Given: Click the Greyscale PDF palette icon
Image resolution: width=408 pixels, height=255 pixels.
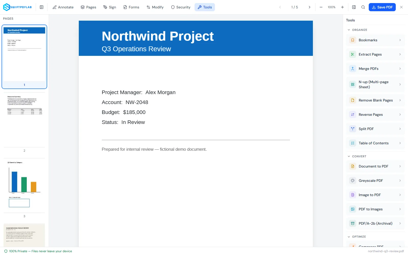Looking at the screenshot, I should pyautogui.click(x=353, y=181).
